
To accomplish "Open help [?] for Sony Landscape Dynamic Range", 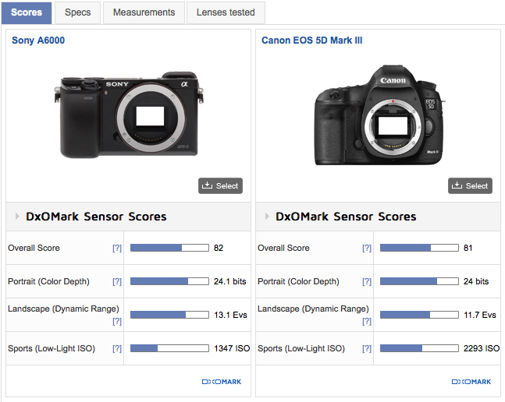I will [117, 321].
